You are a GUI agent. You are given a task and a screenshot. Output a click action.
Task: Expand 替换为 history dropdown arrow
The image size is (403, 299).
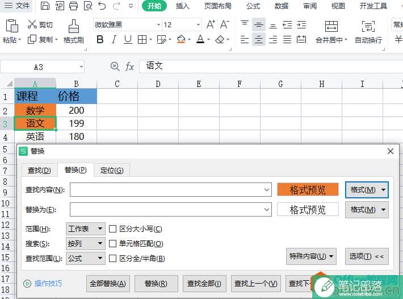[x=267, y=209]
